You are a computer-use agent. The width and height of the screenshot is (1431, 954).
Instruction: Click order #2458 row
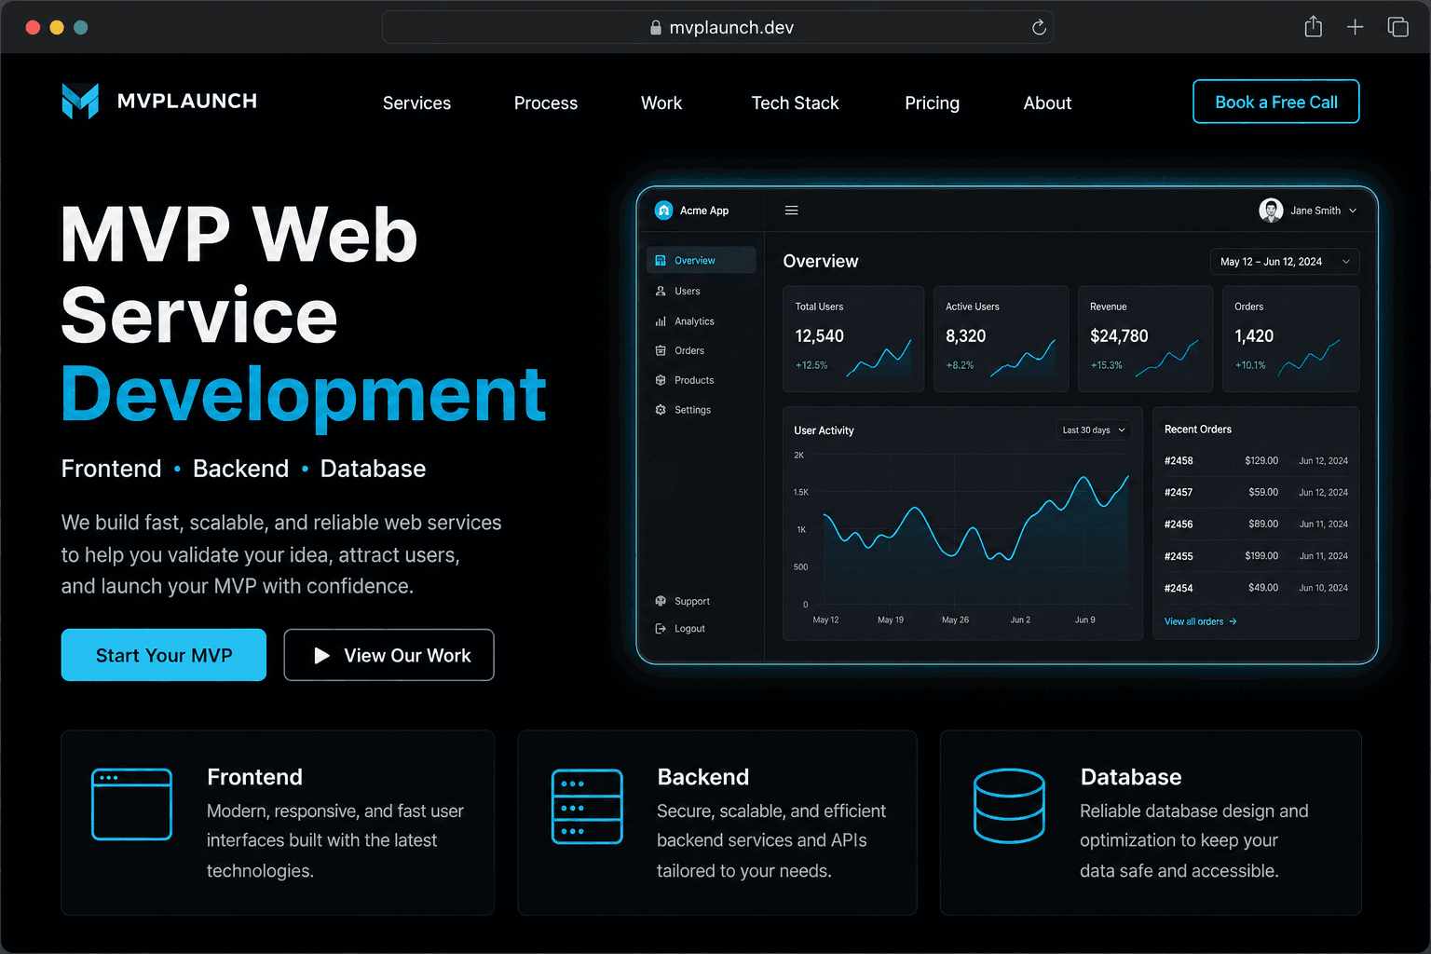pyautogui.click(x=1256, y=460)
